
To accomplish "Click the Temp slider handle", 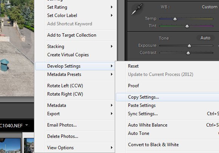I will pyautogui.click(x=175, y=19).
